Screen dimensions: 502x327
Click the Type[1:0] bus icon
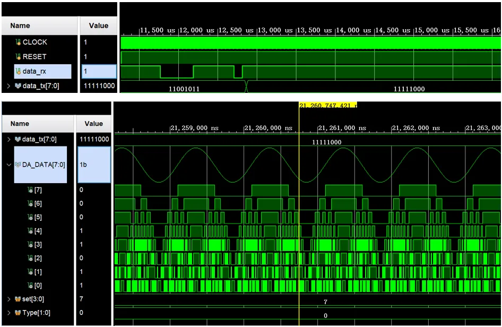coord(18,313)
